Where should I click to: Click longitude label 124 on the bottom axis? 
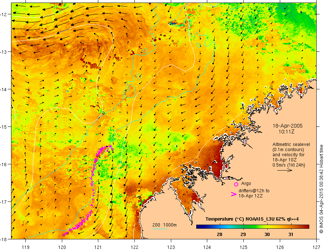207,247
